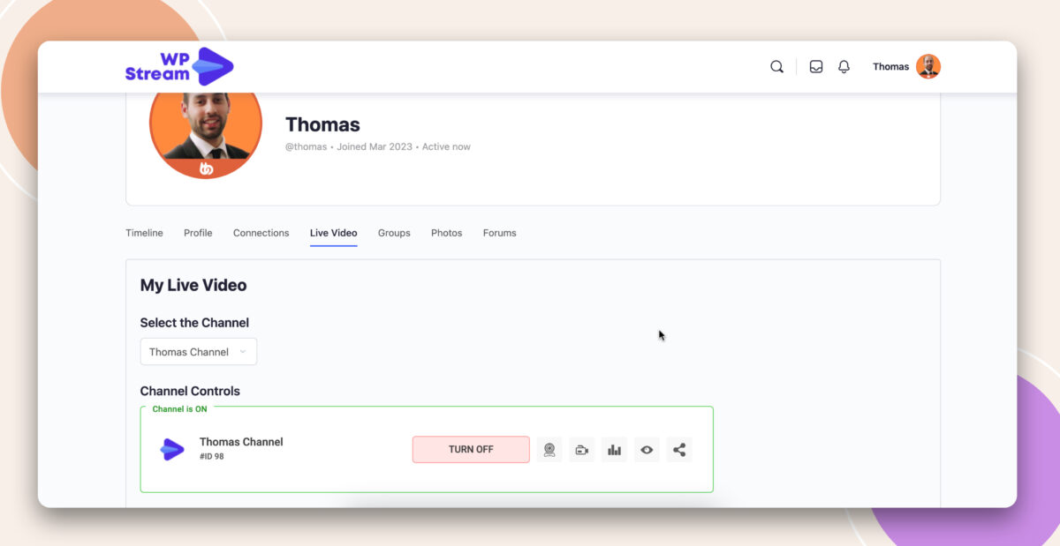Open the Forums tab
The height and width of the screenshot is (546, 1060).
[499, 234]
